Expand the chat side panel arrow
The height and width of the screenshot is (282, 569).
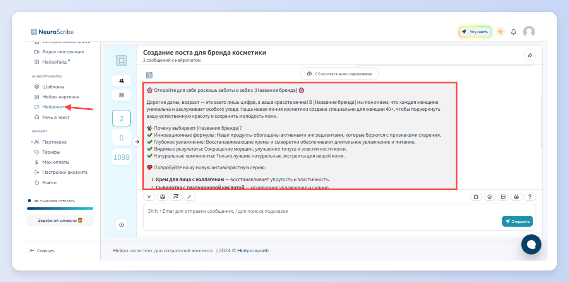pyautogui.click(x=137, y=142)
